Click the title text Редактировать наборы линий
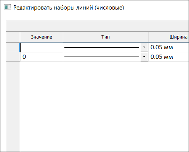 (x=53, y=8)
